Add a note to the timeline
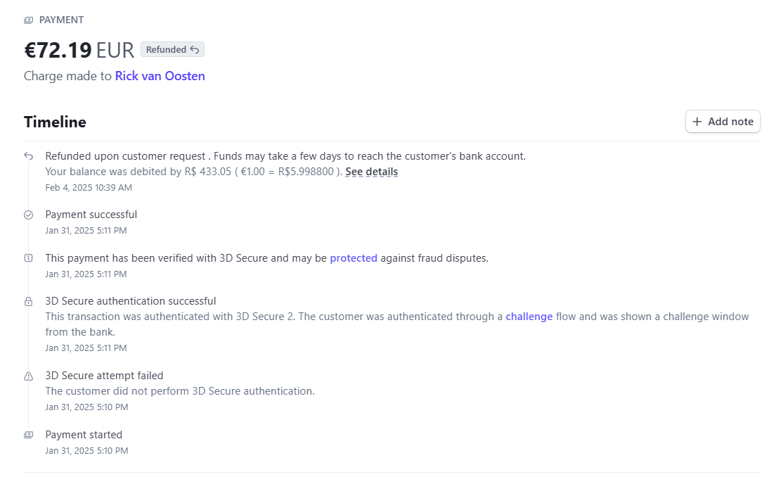This screenshot has width=781, height=503. 723,122
